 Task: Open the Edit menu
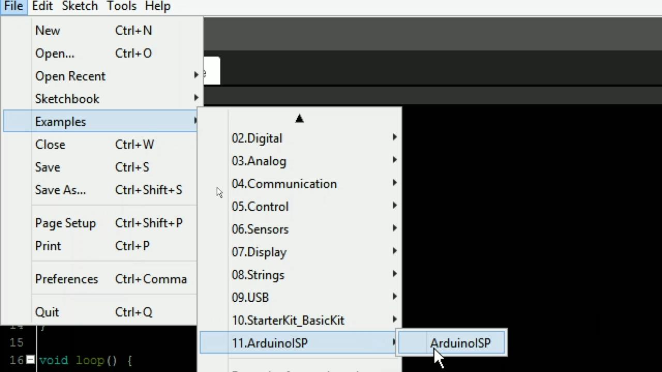coord(42,6)
